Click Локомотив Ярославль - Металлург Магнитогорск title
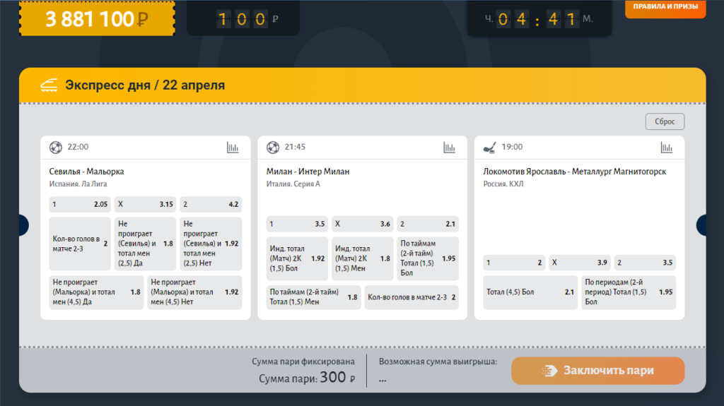Image resolution: width=724 pixels, height=406 pixels. pyautogui.click(x=574, y=171)
